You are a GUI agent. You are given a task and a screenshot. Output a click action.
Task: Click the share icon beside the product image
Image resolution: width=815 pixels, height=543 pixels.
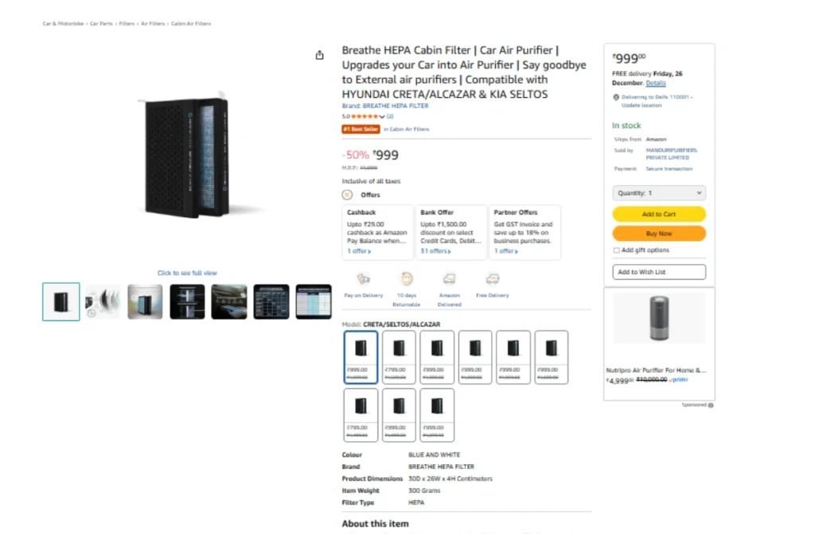coord(320,55)
